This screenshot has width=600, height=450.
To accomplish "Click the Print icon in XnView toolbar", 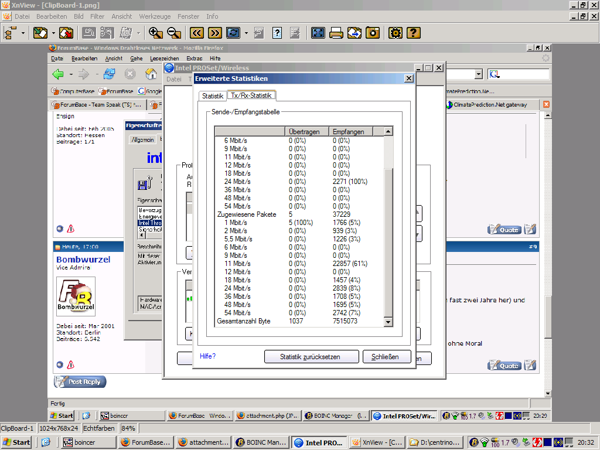I will click(336, 33).
